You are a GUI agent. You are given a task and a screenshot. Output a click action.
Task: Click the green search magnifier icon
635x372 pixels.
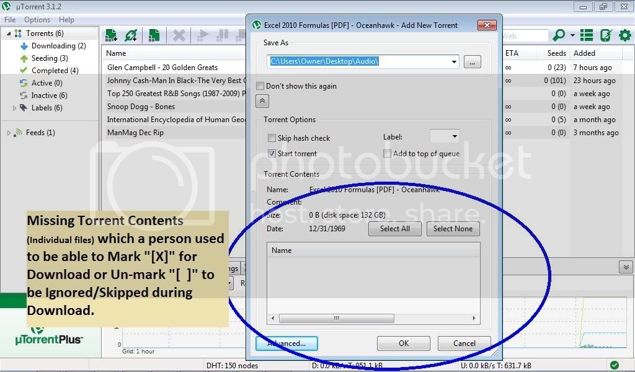(x=559, y=35)
